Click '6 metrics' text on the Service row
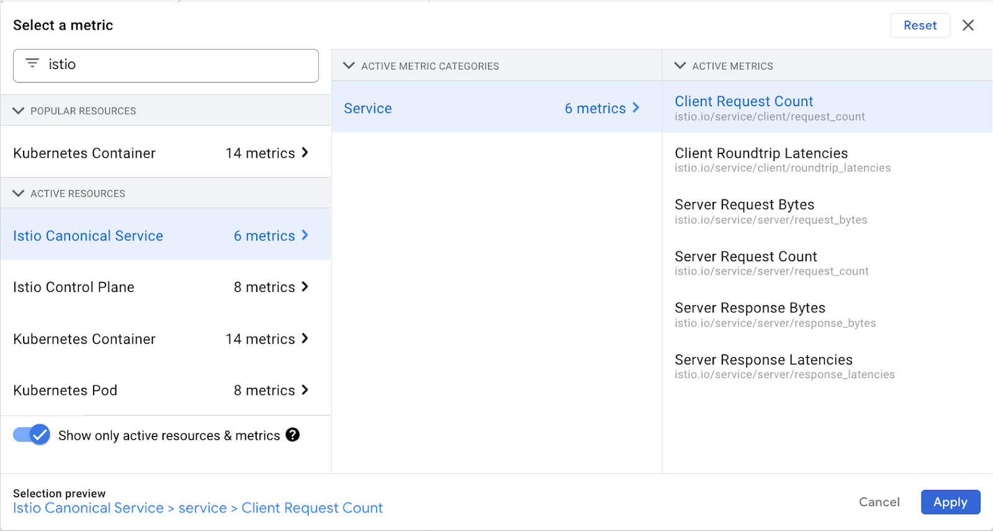The width and height of the screenshot is (993, 531). point(595,108)
